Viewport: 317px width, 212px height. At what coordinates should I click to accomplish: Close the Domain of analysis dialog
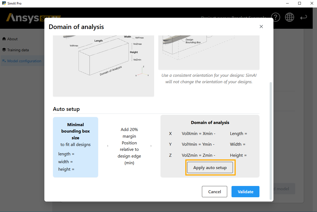261,27
